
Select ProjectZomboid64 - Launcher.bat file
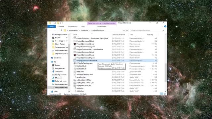pyautogui.click(x=89, y=49)
